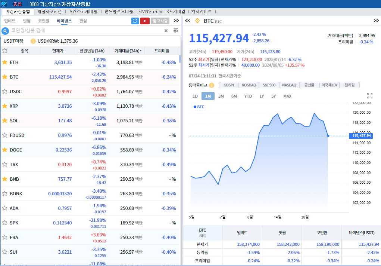Compare with NASDAQ index button

[x=289, y=85]
